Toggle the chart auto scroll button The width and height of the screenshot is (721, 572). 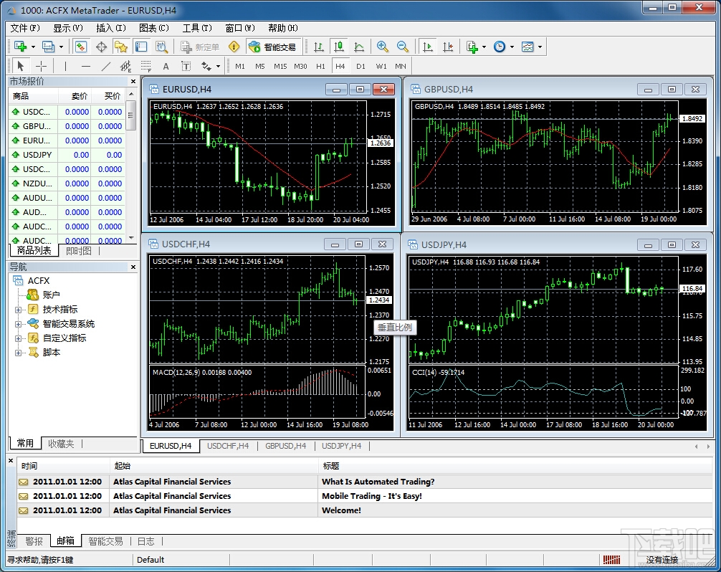[x=428, y=47]
